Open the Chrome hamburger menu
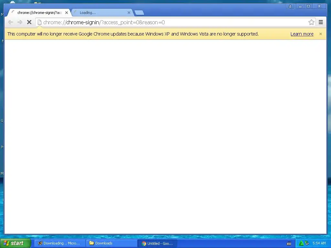Image resolution: width=331 pixels, height=248 pixels. click(x=321, y=22)
